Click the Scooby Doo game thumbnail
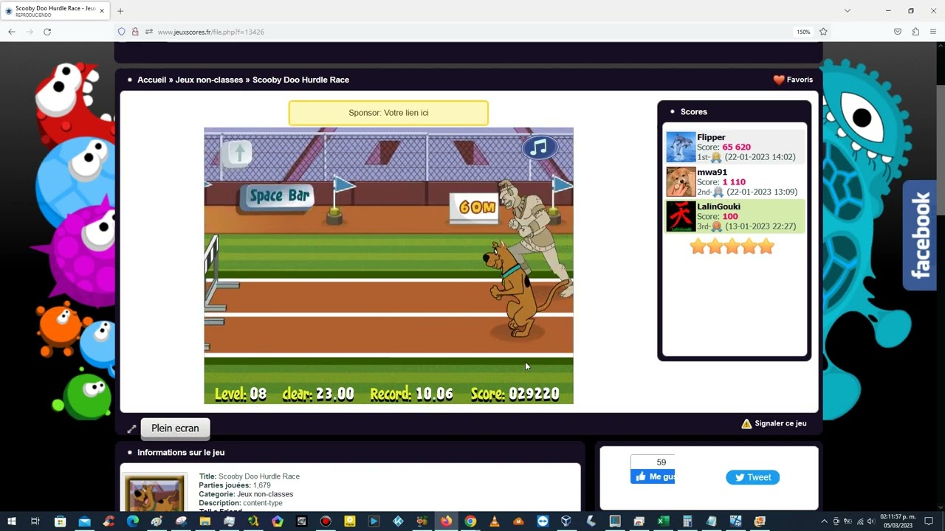This screenshot has height=531, width=945. point(154,493)
